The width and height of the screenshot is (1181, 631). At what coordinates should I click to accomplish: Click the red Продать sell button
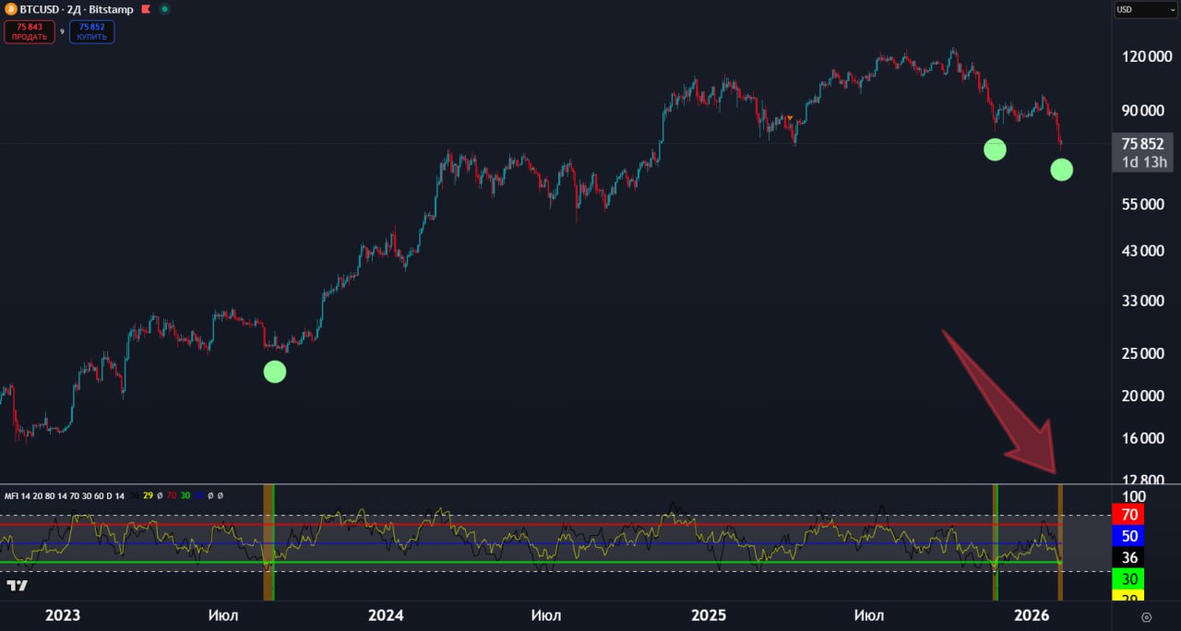point(30,32)
